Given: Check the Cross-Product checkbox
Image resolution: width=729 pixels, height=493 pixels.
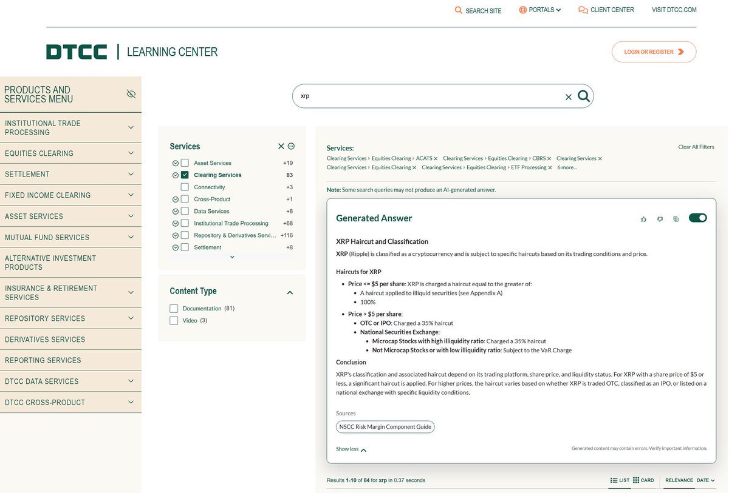Looking at the screenshot, I should pos(185,200).
